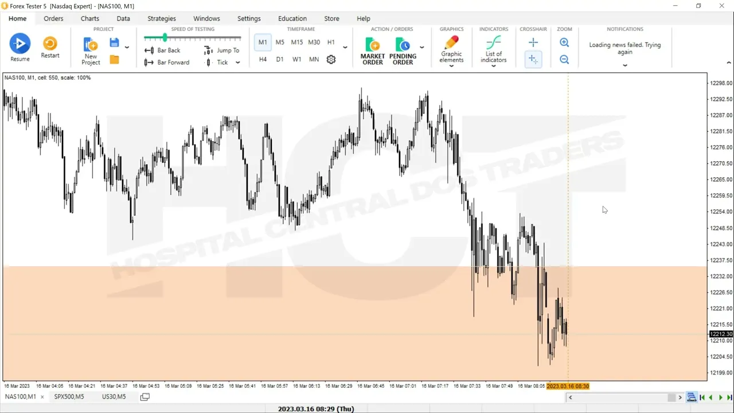Open the Education menu tab
The height and width of the screenshot is (413, 734).
point(292,18)
